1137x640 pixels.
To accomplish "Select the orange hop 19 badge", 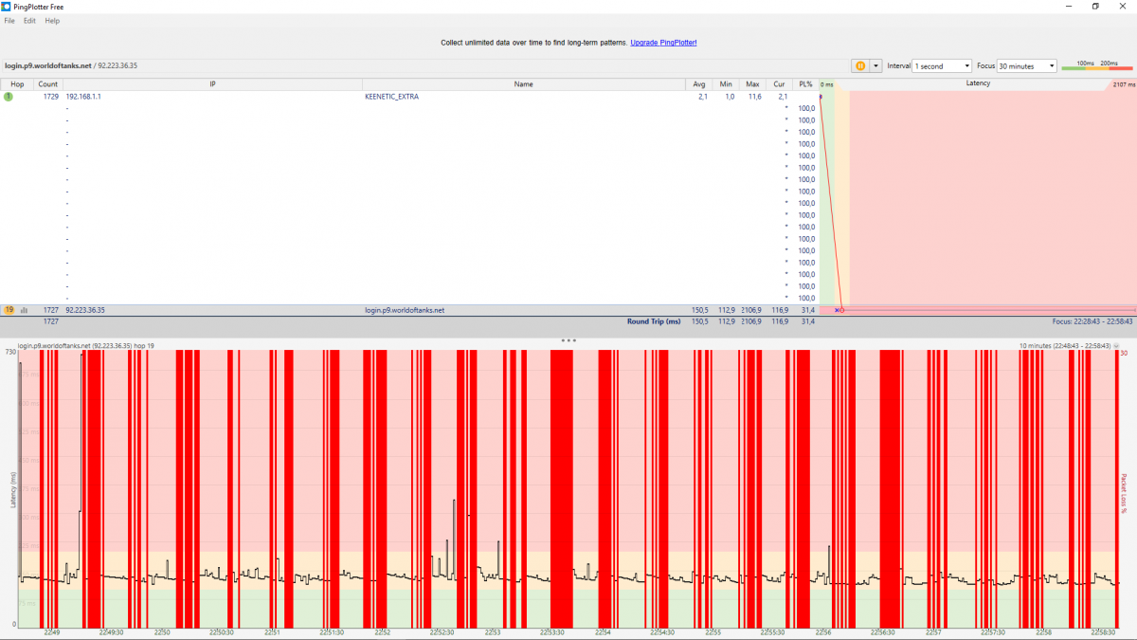I will pyautogui.click(x=9, y=310).
